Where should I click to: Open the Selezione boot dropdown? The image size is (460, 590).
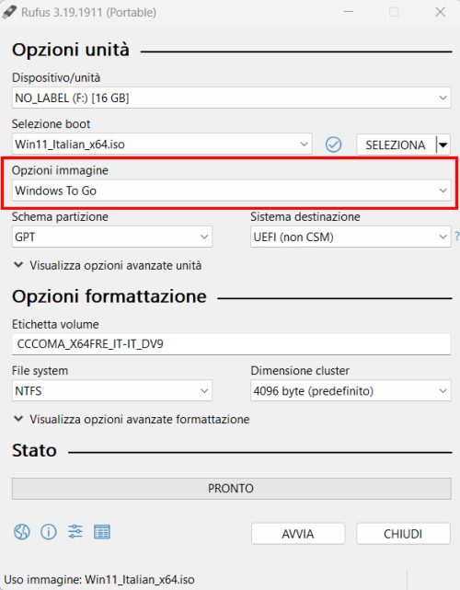(162, 145)
